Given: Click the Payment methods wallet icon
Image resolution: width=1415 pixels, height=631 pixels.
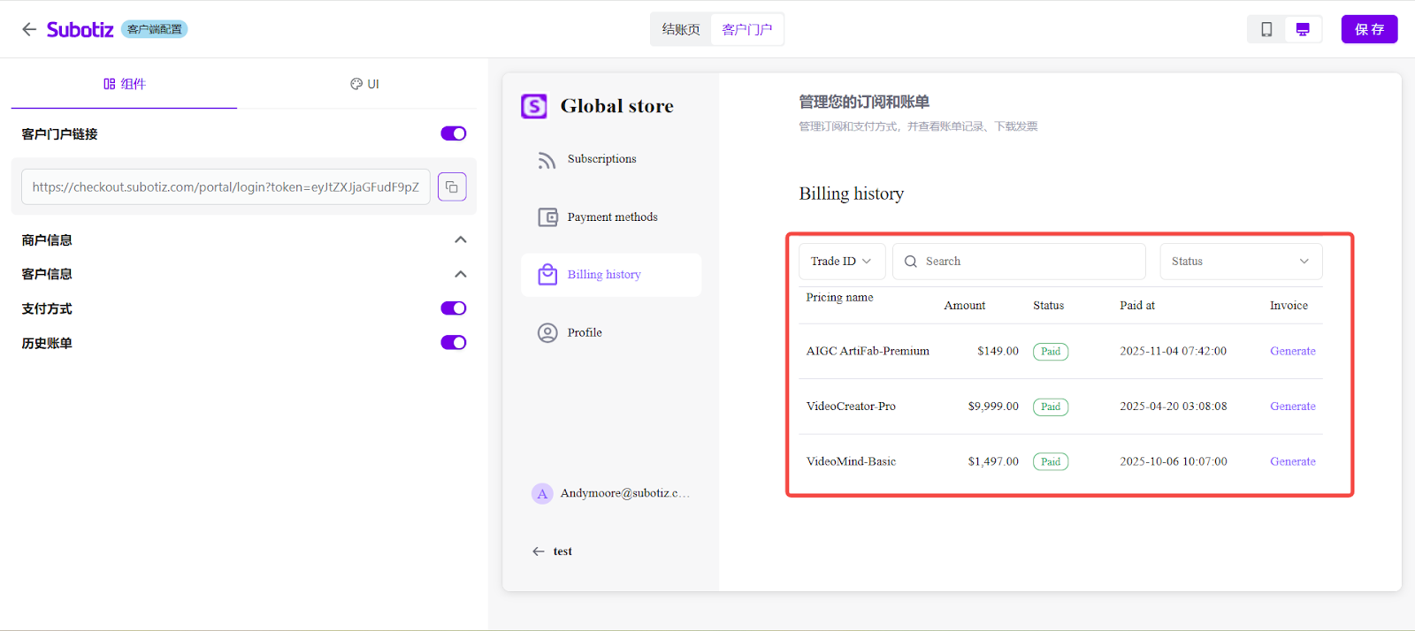Looking at the screenshot, I should click(x=547, y=217).
